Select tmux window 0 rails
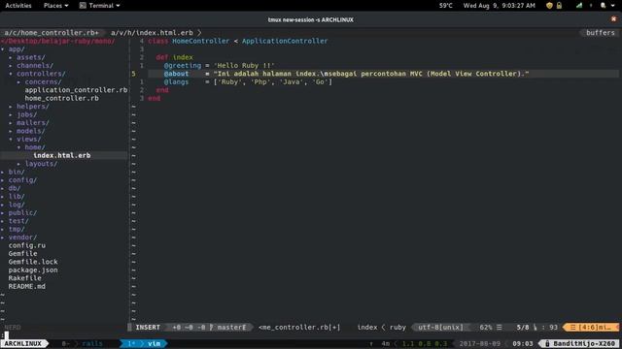 [83, 343]
